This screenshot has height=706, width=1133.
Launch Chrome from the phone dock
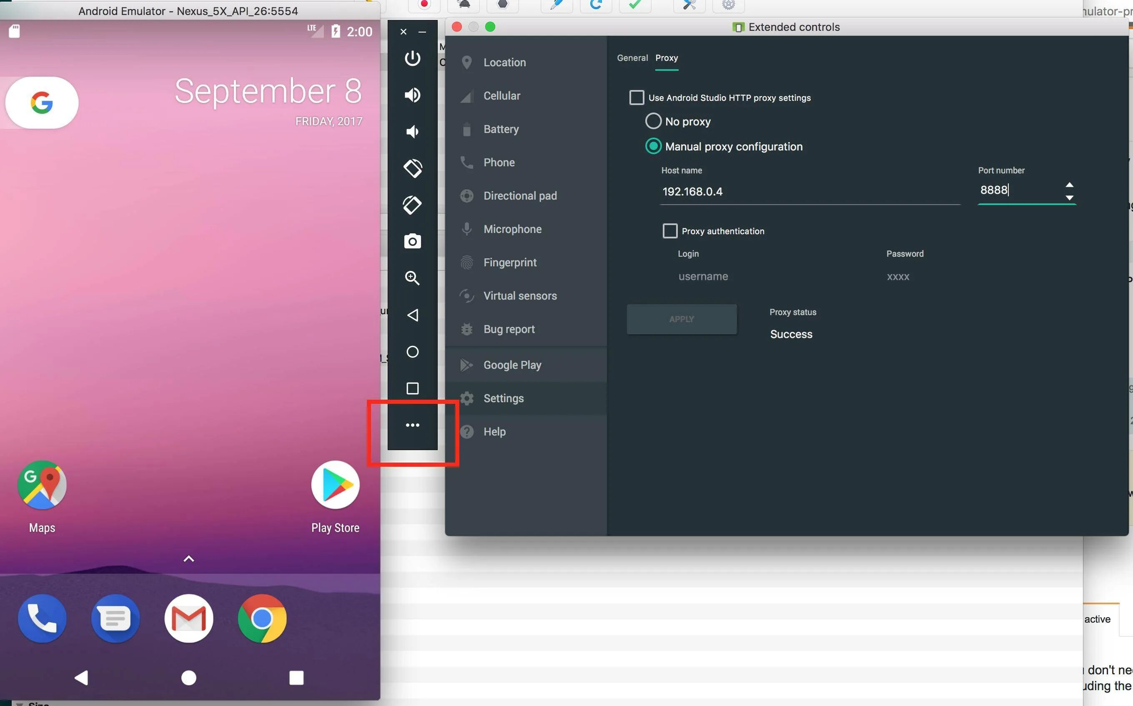point(261,618)
